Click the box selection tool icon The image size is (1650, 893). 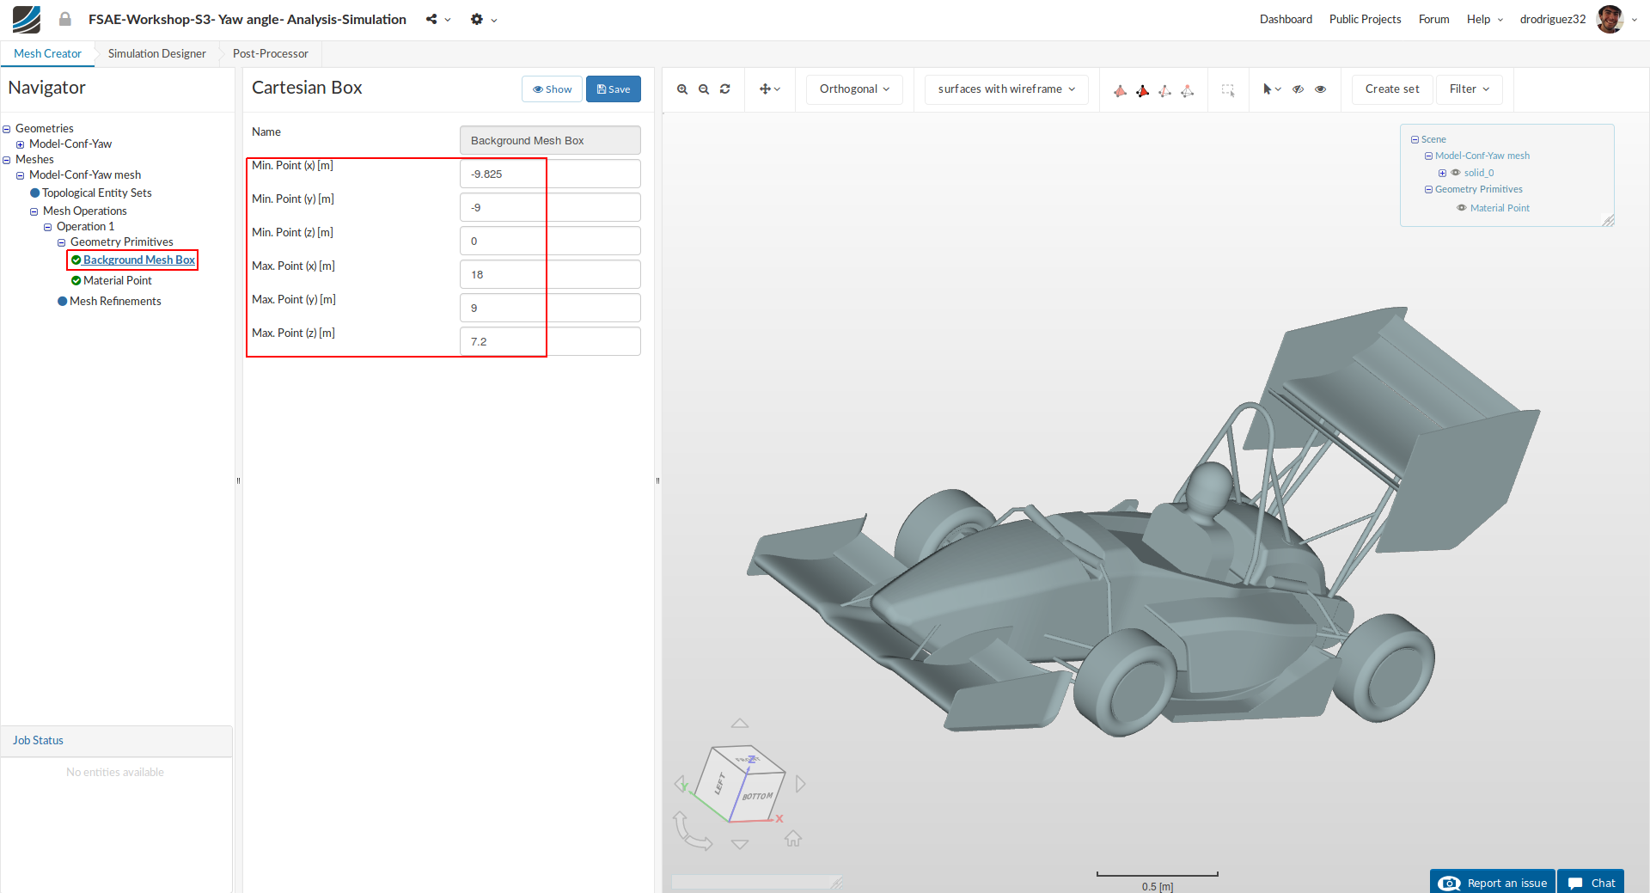pos(1228,89)
